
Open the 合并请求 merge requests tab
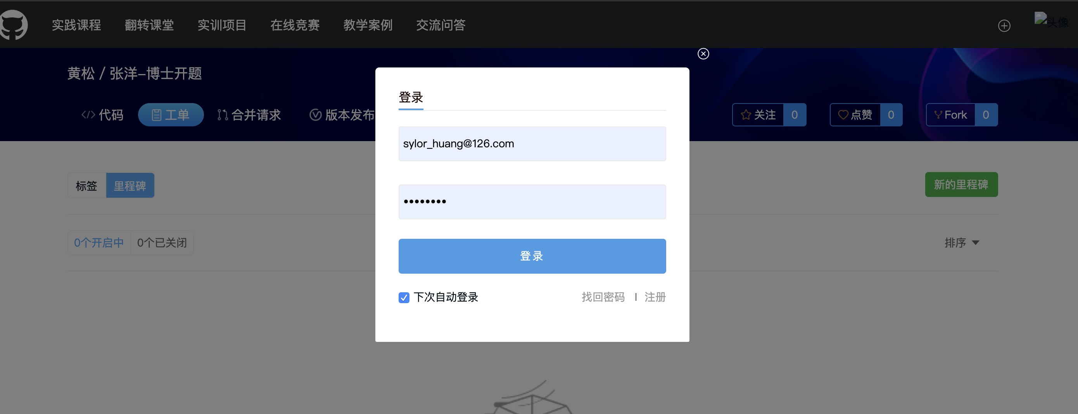[249, 115]
